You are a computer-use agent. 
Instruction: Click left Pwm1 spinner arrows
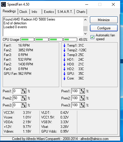pos(24,91)
